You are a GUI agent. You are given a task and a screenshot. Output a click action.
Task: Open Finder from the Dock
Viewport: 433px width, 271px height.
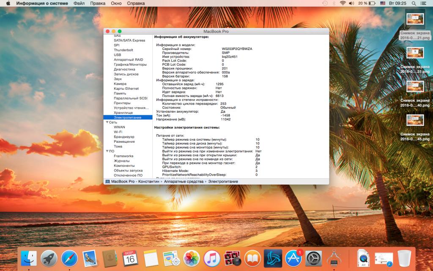[x=29, y=259]
